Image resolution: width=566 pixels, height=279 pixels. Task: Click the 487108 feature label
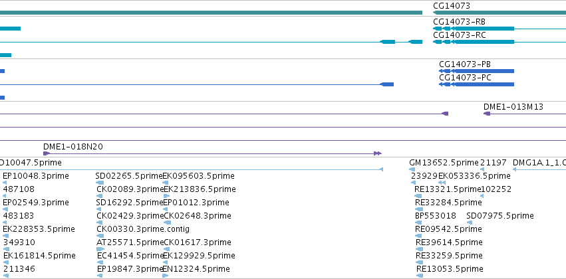(19, 189)
